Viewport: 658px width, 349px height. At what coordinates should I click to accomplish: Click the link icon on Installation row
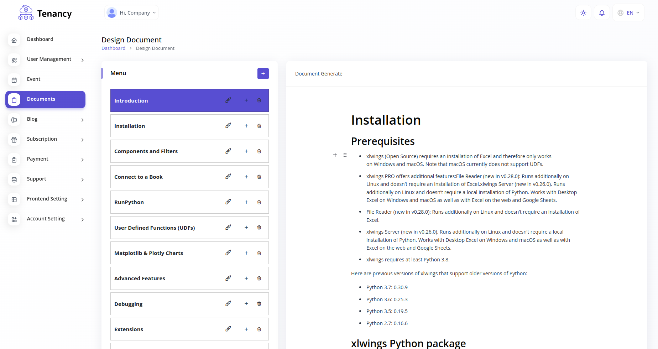(228, 126)
